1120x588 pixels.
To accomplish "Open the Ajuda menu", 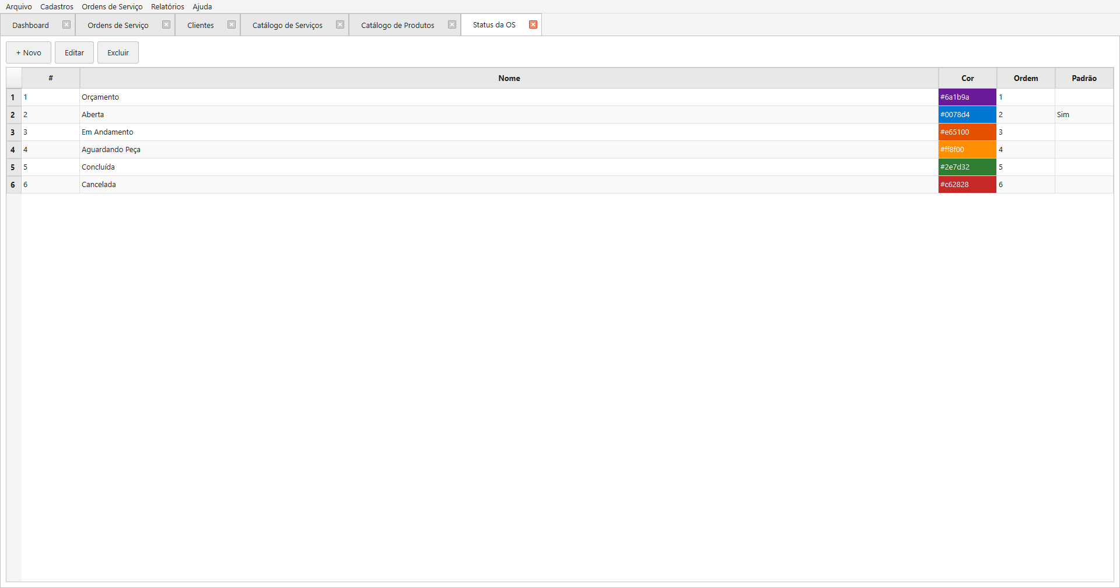I will pyautogui.click(x=202, y=6).
